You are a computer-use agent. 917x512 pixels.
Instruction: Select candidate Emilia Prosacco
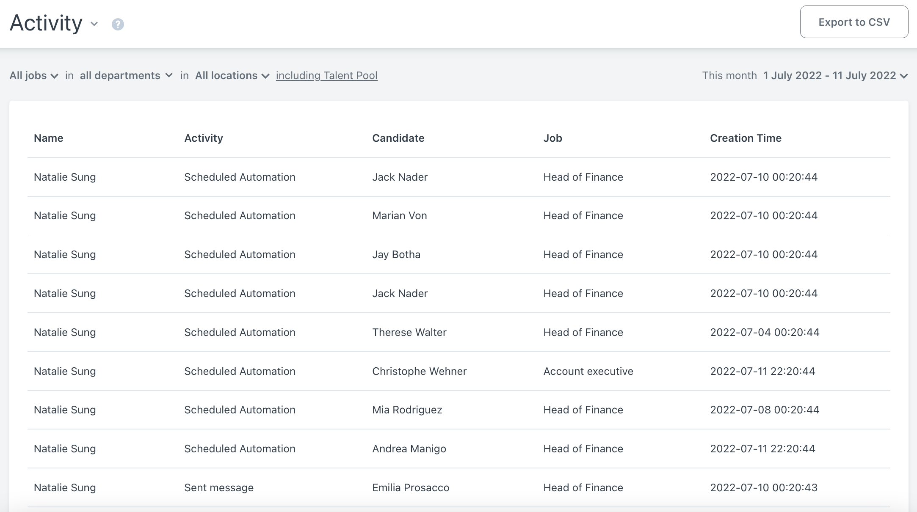click(x=411, y=487)
